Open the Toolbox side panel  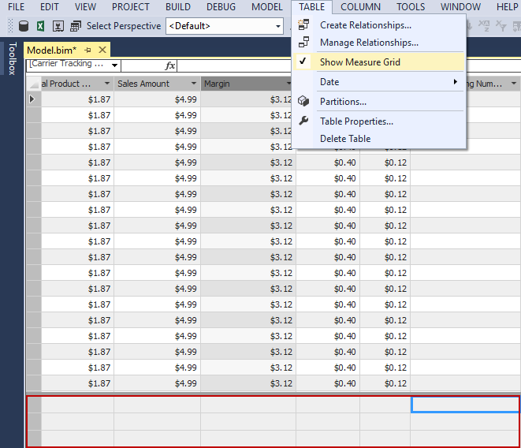click(11, 59)
